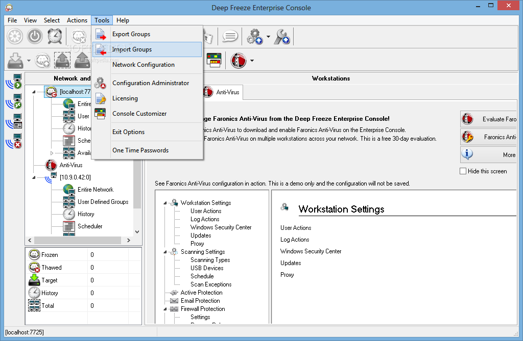Switch to the Anti-Virus tab
The image size is (523, 341).
pyautogui.click(x=223, y=92)
